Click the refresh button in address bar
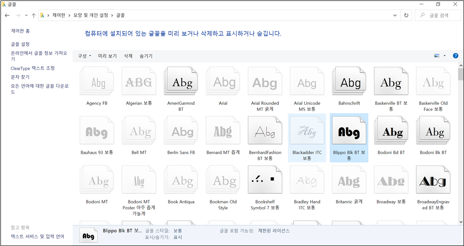This screenshot has height=246, width=464. point(406,15)
